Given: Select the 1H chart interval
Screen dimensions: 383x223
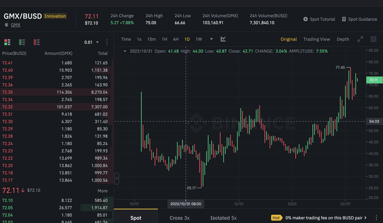Looking at the screenshot, I should point(164,39).
